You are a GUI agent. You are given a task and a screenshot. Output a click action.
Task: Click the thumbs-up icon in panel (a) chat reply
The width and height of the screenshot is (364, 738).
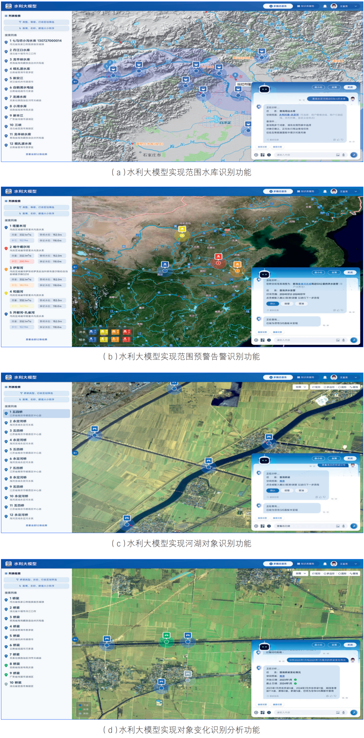[338, 140]
